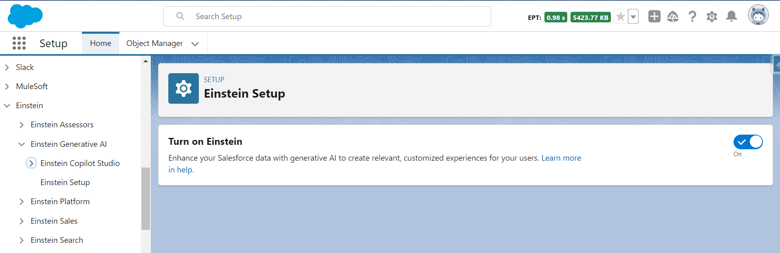Click the Search Setup field

[x=327, y=16]
